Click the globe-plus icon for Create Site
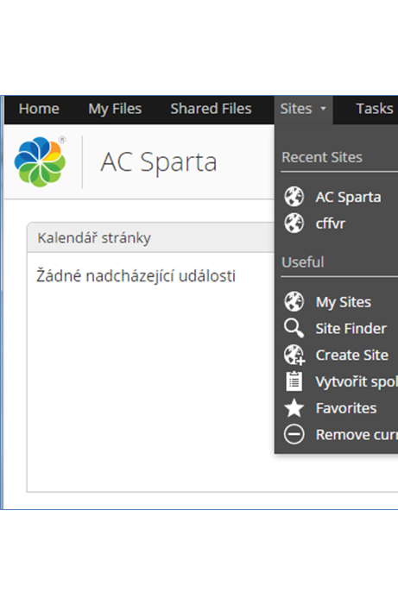Image resolution: width=398 pixels, height=605 pixels. coord(294,355)
